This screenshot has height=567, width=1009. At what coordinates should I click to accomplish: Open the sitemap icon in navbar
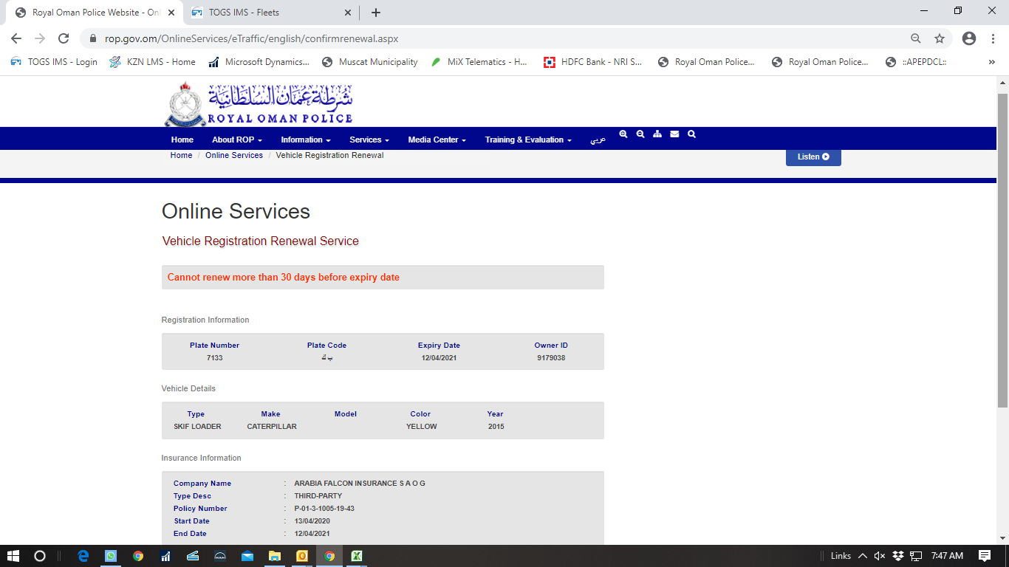(657, 134)
